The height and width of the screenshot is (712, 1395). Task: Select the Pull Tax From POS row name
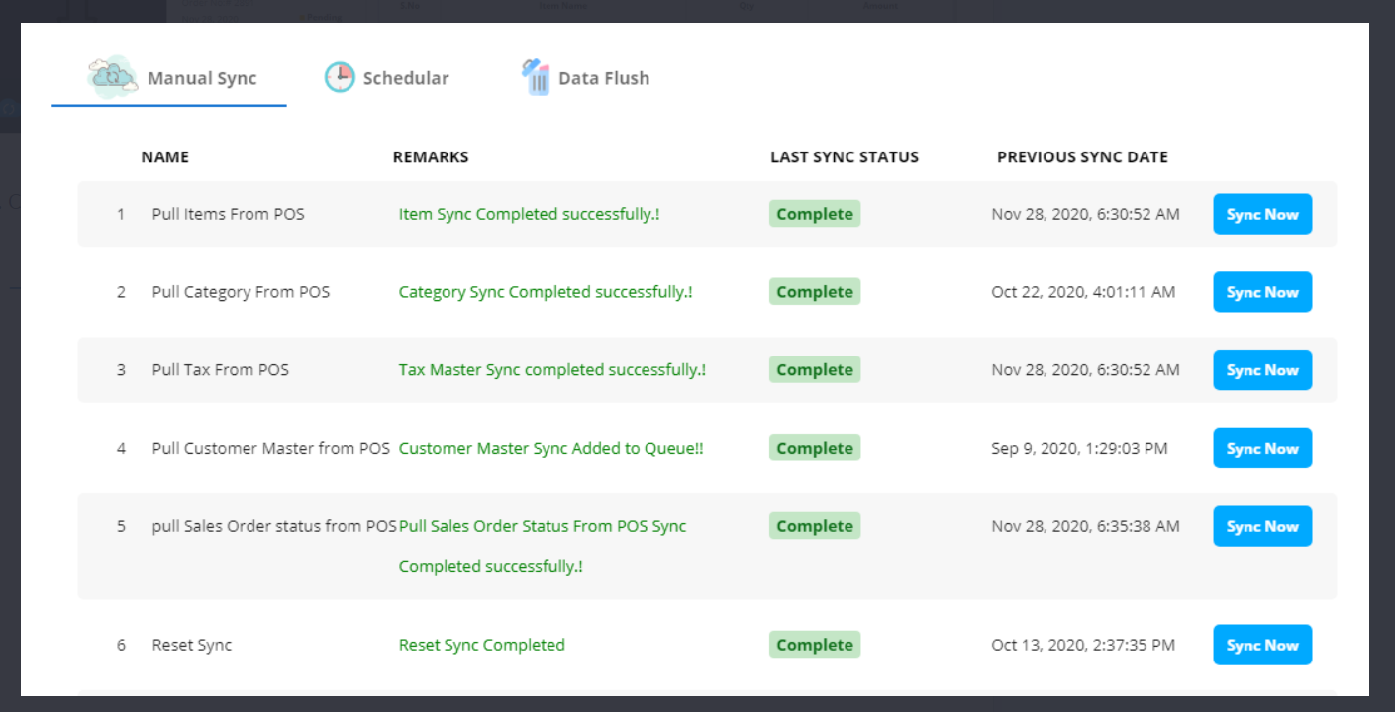(x=220, y=370)
